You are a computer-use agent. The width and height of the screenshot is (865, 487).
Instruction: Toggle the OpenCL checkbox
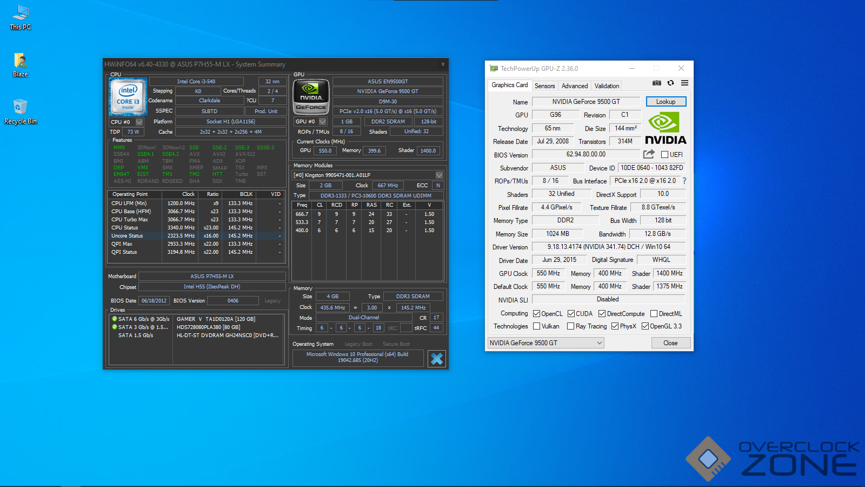(537, 314)
